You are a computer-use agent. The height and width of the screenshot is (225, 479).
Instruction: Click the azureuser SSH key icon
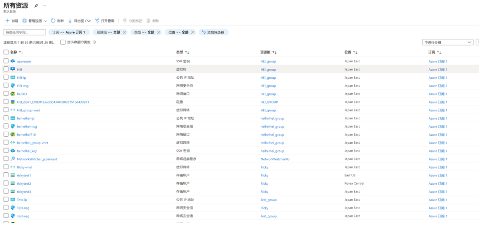(12, 61)
